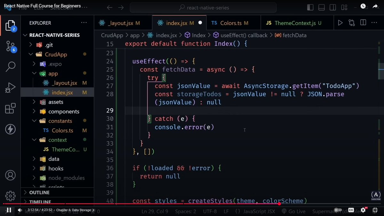Click the red video progress bar
384x216 pixels.
[x=141, y=204]
